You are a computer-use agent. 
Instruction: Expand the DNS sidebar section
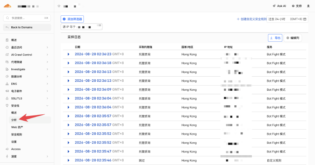tap(47, 84)
